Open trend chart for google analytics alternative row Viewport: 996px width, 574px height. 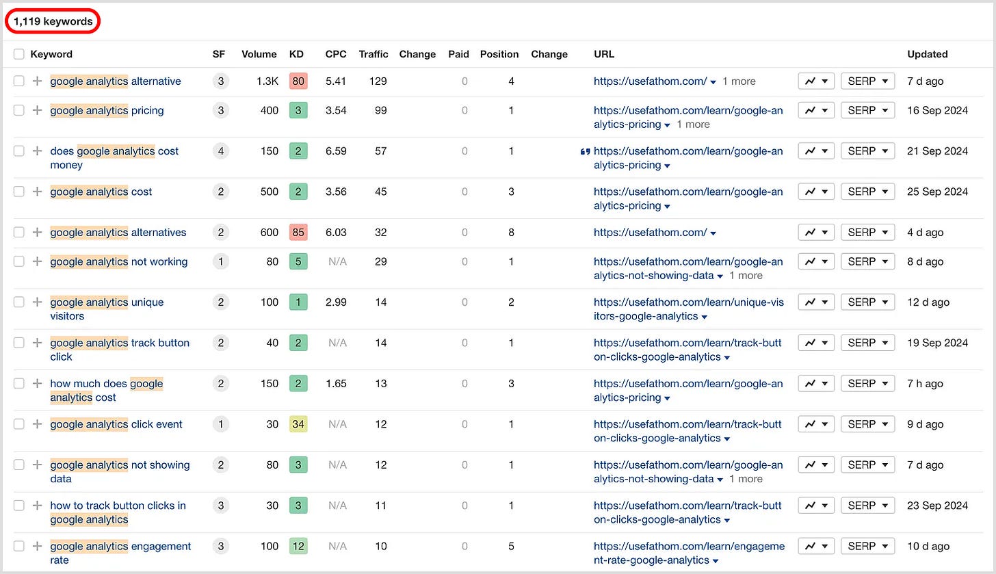[816, 81]
